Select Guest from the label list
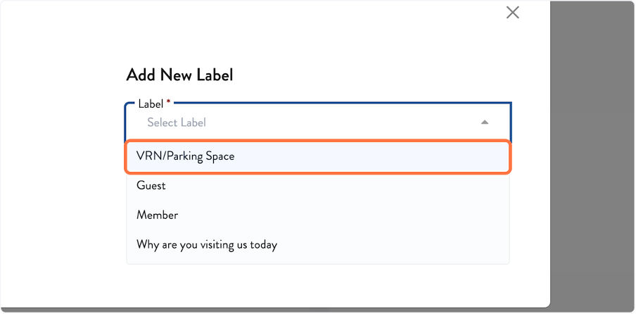 tap(151, 186)
